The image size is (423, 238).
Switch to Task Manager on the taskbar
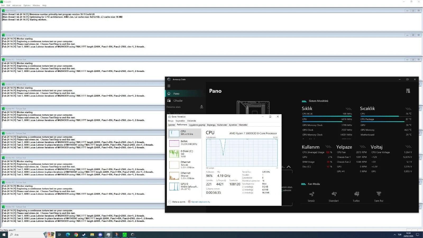click(108, 235)
